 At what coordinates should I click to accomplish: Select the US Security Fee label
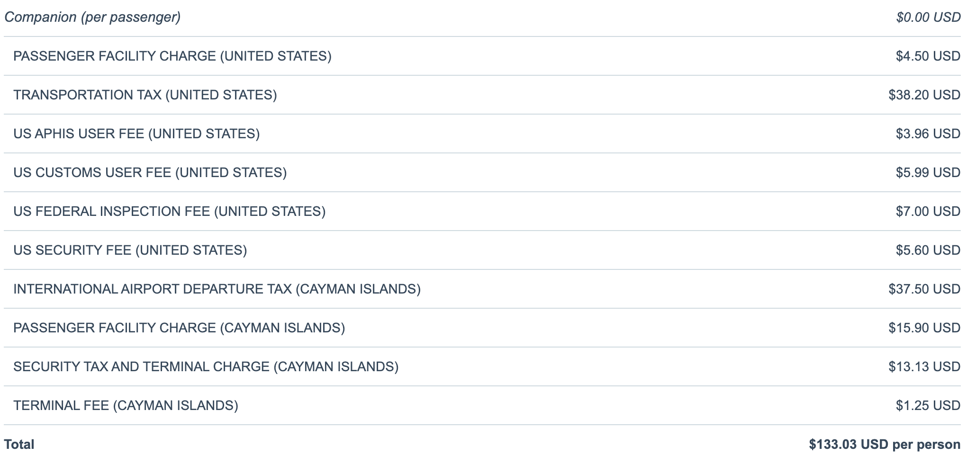130,250
